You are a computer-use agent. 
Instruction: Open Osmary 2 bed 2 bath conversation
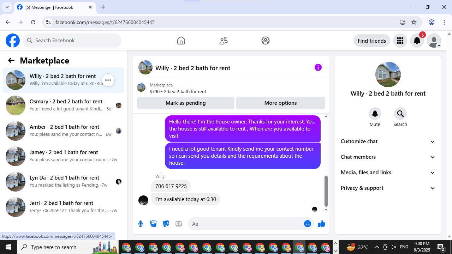tap(64, 105)
